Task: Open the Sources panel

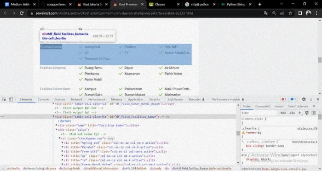Action: 60,99
